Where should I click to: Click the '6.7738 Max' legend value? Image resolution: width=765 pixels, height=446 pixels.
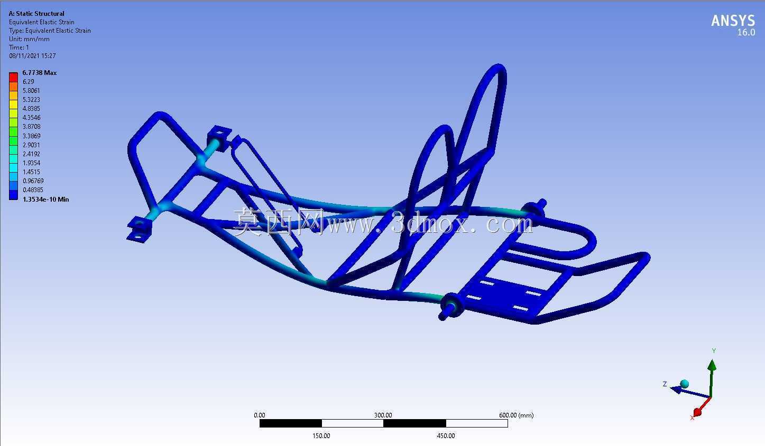coord(39,73)
